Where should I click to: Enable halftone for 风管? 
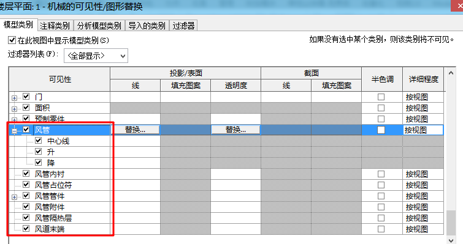click(381, 130)
